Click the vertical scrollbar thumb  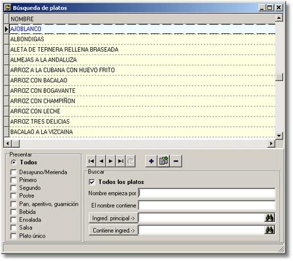[x=279, y=77]
